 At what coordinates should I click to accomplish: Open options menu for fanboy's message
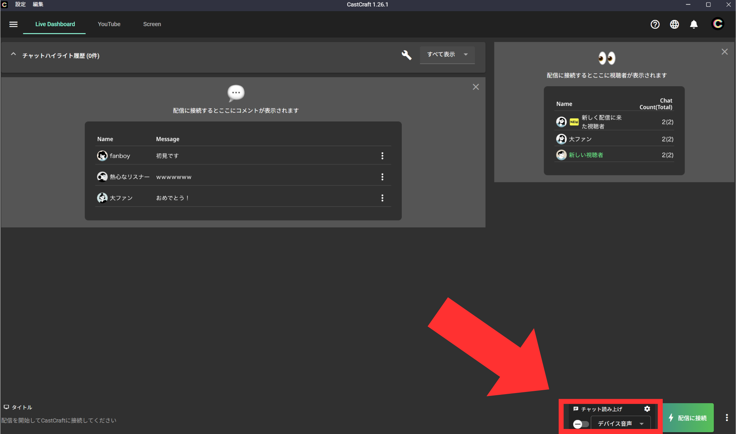382,156
